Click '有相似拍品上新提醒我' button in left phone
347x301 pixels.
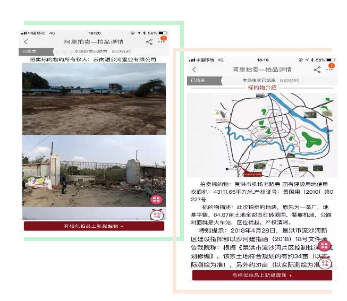tap(94, 226)
